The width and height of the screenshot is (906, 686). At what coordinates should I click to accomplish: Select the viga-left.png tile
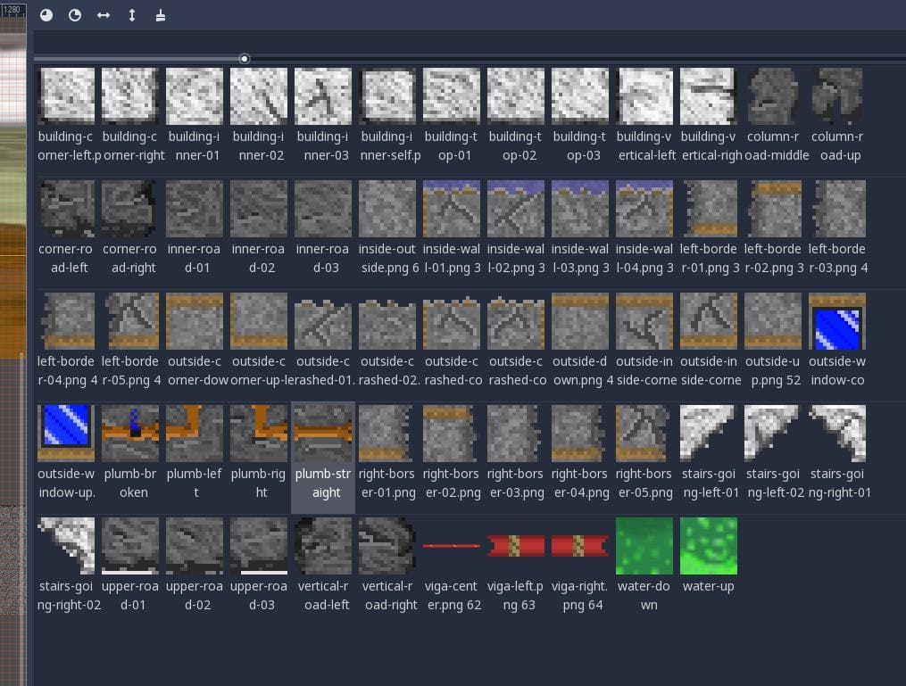pos(516,565)
